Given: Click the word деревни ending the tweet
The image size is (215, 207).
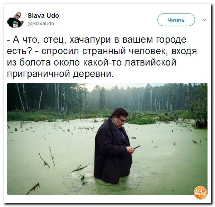Looking at the screenshot, I should point(93,74).
